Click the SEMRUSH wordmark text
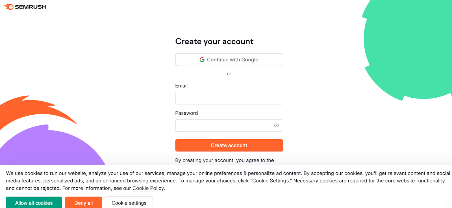 tap(31, 7)
